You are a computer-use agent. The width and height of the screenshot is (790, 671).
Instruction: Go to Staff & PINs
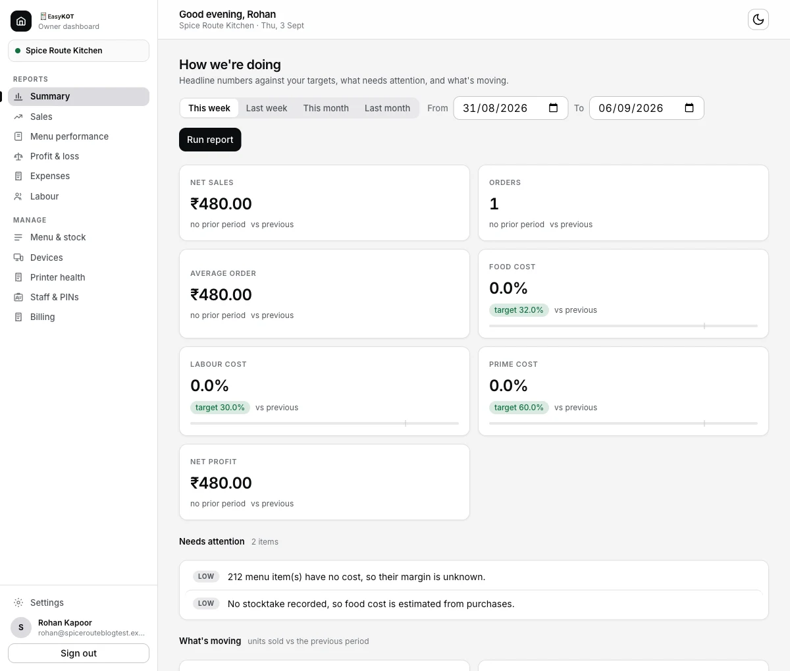tap(79, 297)
